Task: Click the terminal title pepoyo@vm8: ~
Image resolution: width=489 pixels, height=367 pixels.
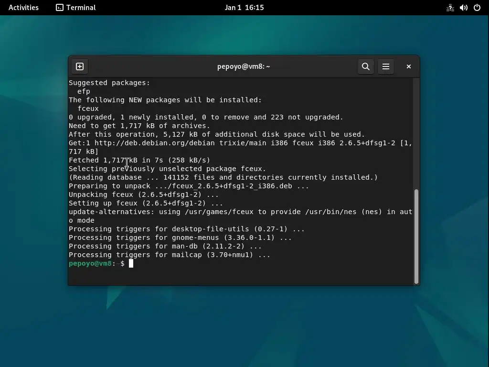Action: 244,66
